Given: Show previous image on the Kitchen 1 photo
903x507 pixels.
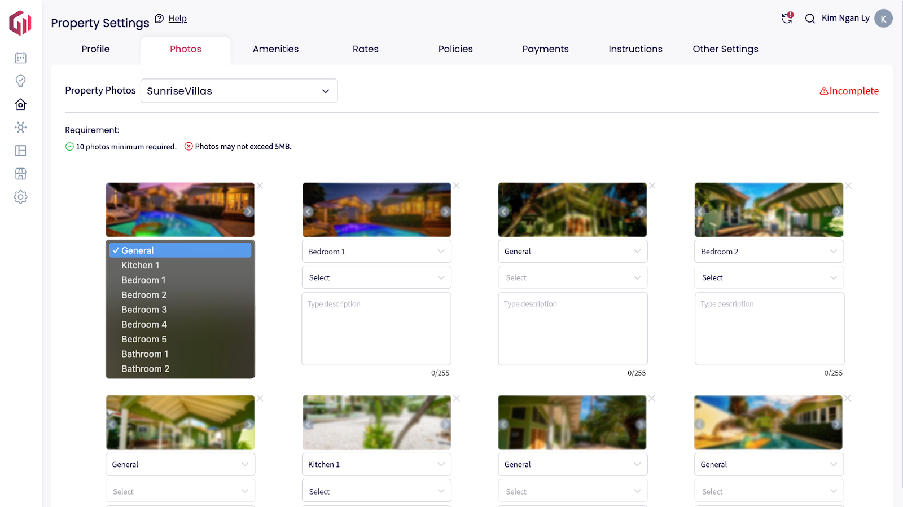Looking at the screenshot, I should pos(308,424).
